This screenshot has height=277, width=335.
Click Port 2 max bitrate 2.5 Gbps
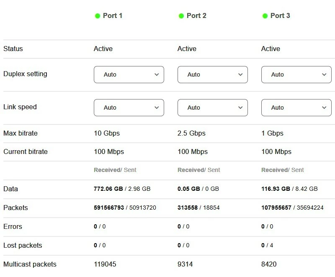point(191,133)
